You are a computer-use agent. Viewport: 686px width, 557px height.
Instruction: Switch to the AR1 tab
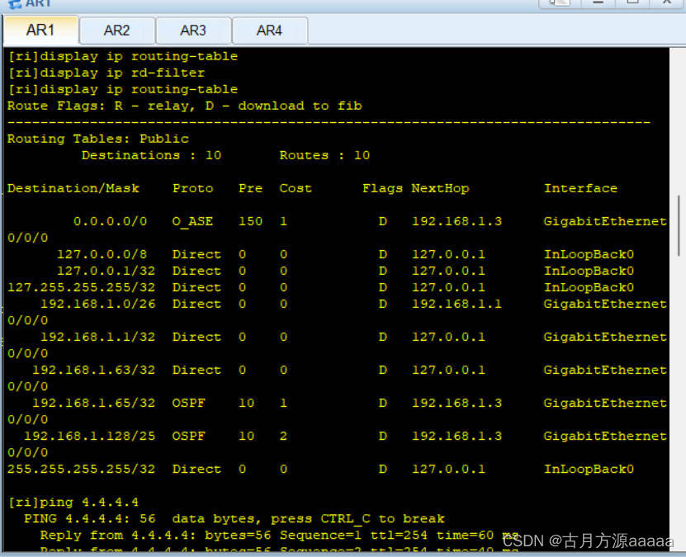pos(40,31)
